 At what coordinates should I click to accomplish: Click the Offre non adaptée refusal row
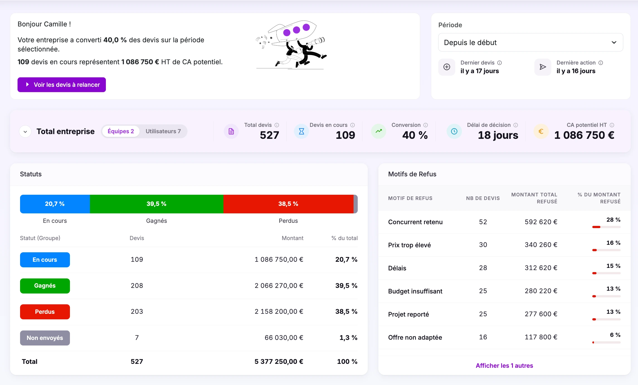pos(504,337)
